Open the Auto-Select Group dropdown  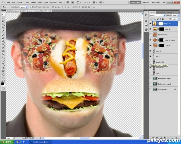pyautogui.click(x=24, y=7)
